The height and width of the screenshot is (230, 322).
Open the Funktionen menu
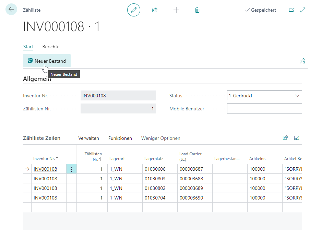120,138
